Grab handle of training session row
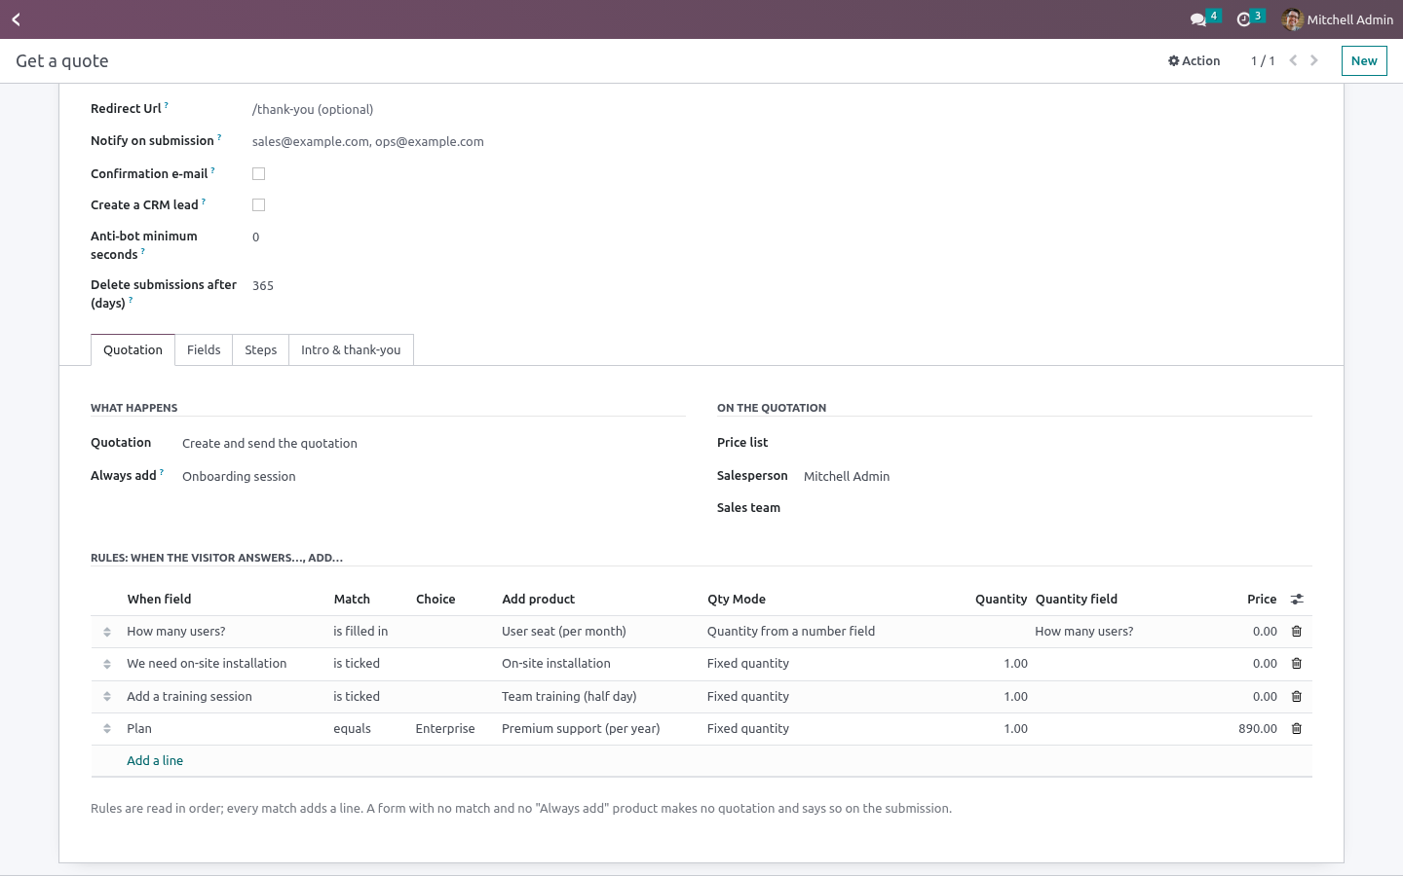The height and width of the screenshot is (876, 1403). coord(107,697)
